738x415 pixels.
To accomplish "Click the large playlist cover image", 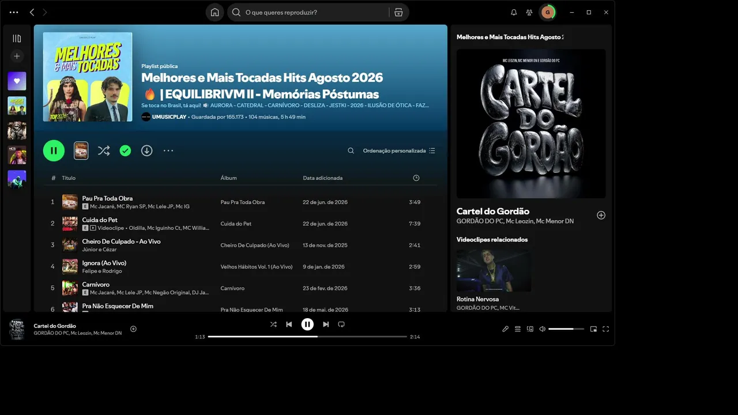I will point(88,77).
